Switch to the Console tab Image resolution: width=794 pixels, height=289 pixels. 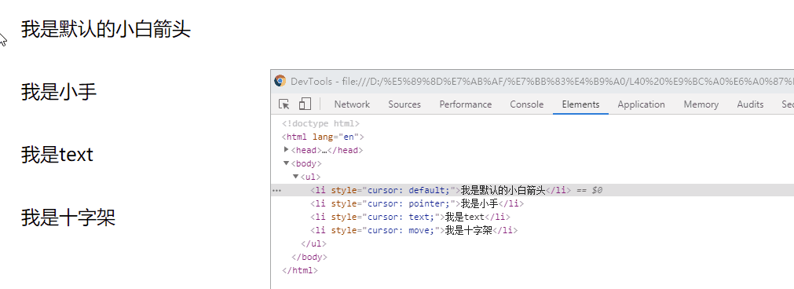click(x=527, y=104)
